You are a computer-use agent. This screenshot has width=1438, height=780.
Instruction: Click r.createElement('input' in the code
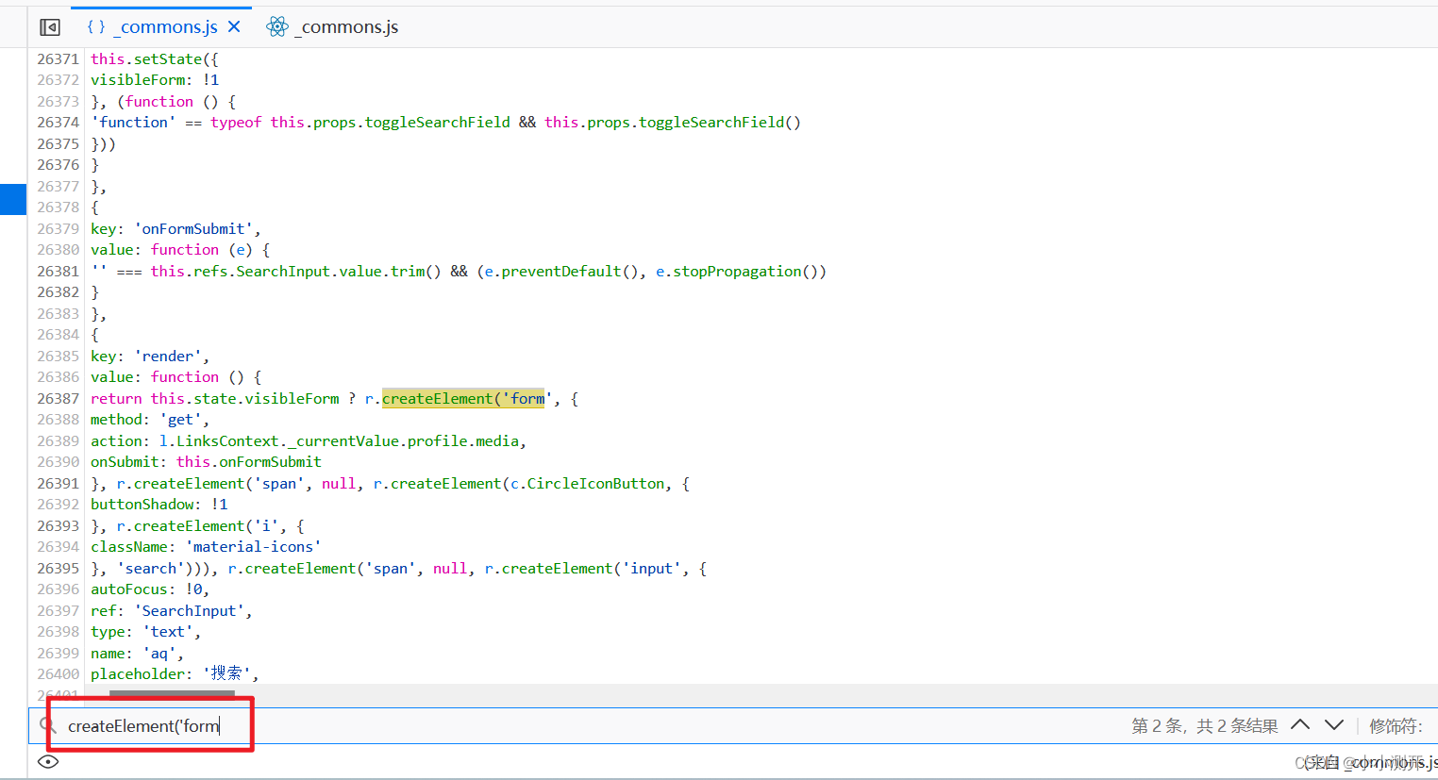click(x=583, y=568)
